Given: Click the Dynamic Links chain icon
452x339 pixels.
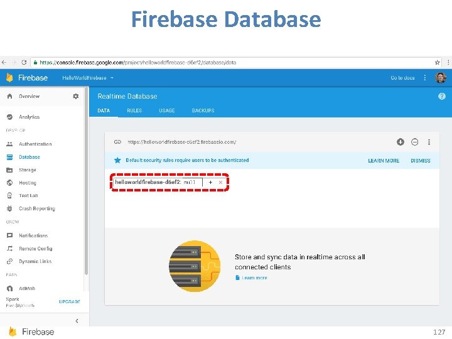Looking at the screenshot, I should pyautogui.click(x=9, y=261).
